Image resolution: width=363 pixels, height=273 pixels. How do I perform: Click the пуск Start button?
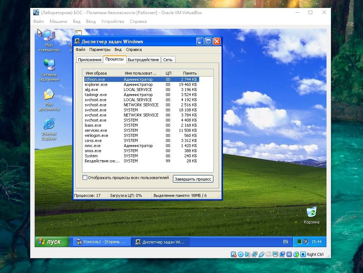(52, 242)
